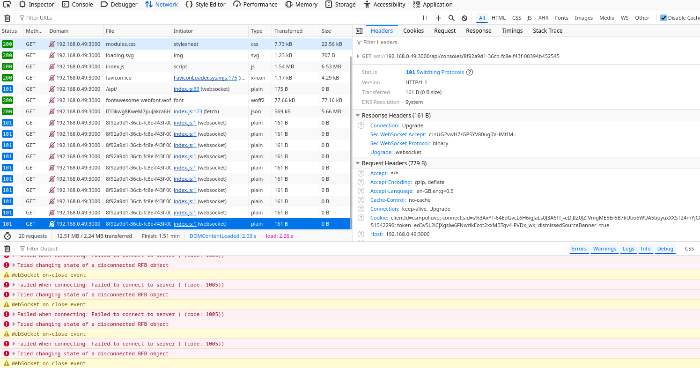
Task: Collapse Response Headers section
Action: pyautogui.click(x=357, y=116)
